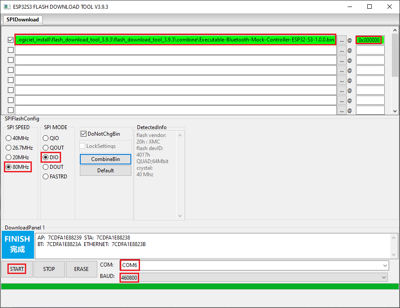The image size is (400, 308).
Task: Click the FINISH status indicator
Action: (17, 244)
